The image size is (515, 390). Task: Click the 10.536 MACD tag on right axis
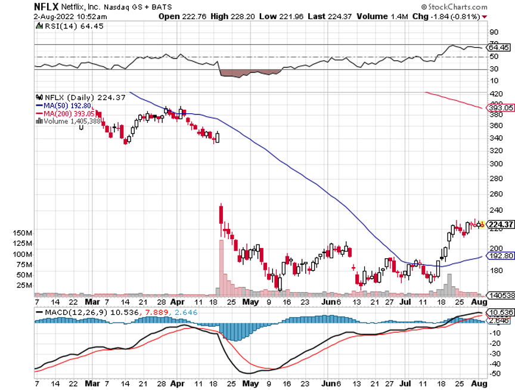500,312
